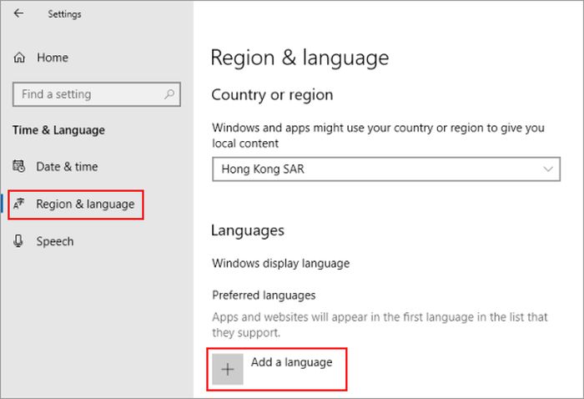Expand the region list via the chevron arrow
This screenshot has width=584, height=399.
click(548, 169)
